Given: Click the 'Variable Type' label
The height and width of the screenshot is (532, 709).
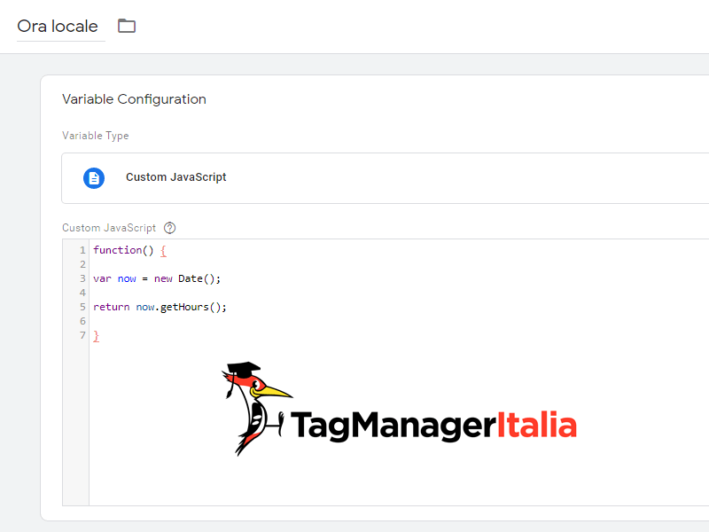Looking at the screenshot, I should click(x=96, y=136).
